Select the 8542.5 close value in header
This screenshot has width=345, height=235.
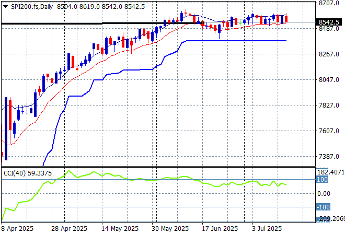(134, 7)
